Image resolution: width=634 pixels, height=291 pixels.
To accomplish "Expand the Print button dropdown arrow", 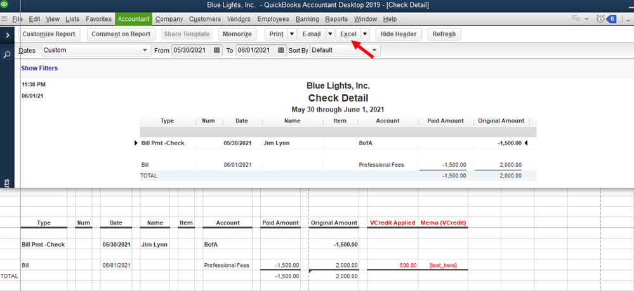I will pyautogui.click(x=292, y=34).
